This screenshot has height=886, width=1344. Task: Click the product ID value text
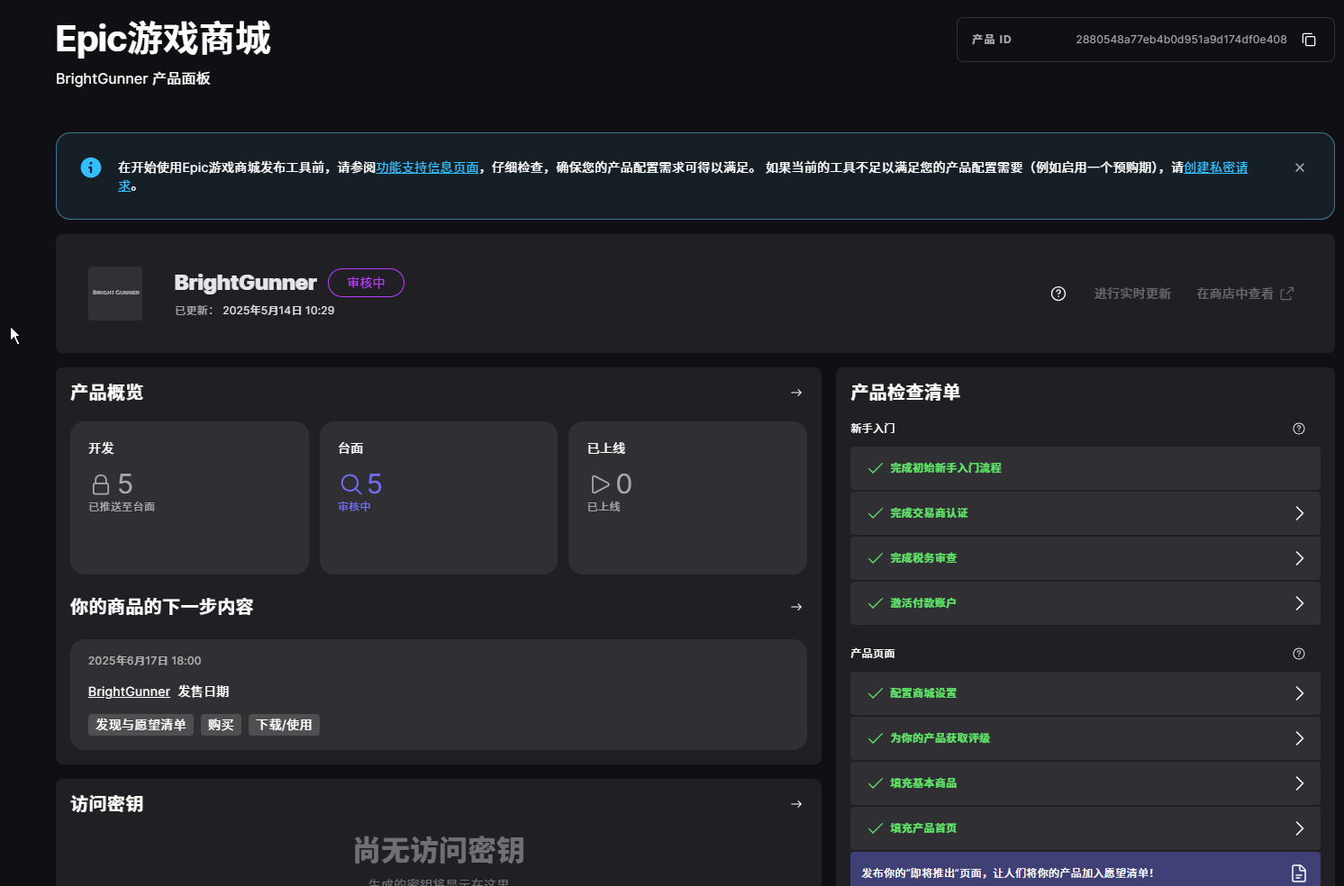click(x=1181, y=40)
